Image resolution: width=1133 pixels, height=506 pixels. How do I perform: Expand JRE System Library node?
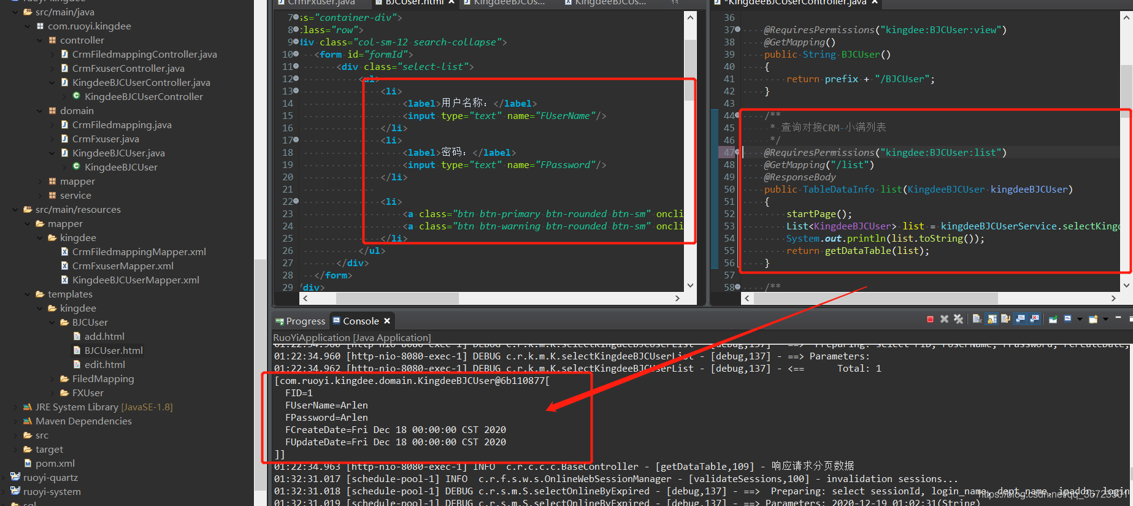click(15, 407)
